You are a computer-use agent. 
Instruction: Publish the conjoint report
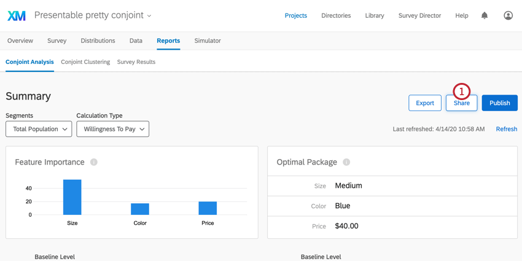click(499, 103)
